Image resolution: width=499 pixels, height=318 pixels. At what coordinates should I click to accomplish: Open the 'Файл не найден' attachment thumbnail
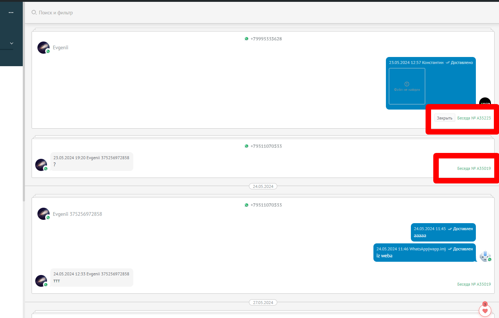tap(407, 86)
